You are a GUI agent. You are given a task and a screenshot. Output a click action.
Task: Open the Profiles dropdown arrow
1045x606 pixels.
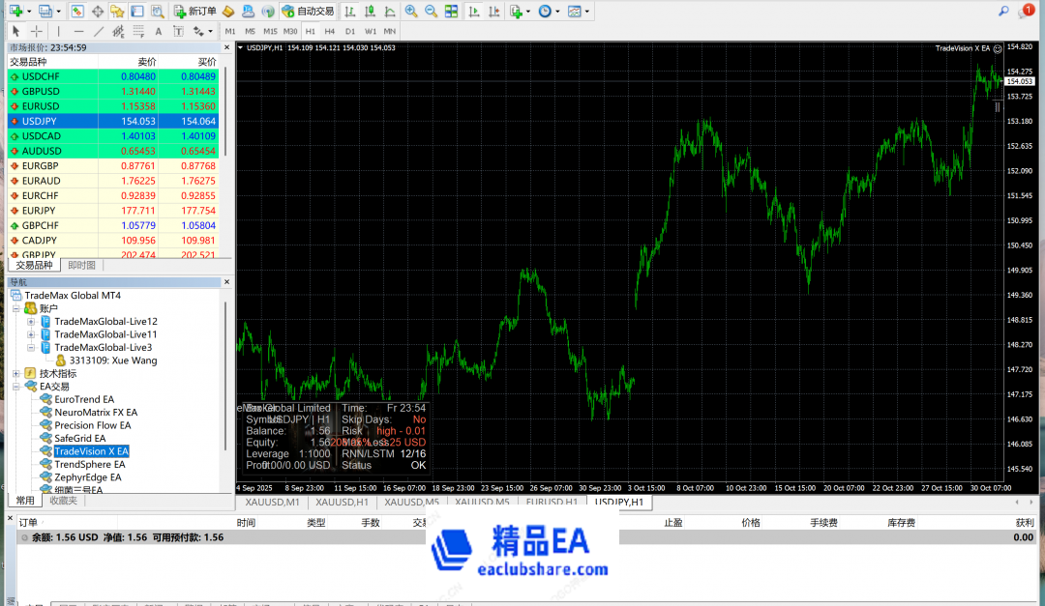pos(59,12)
